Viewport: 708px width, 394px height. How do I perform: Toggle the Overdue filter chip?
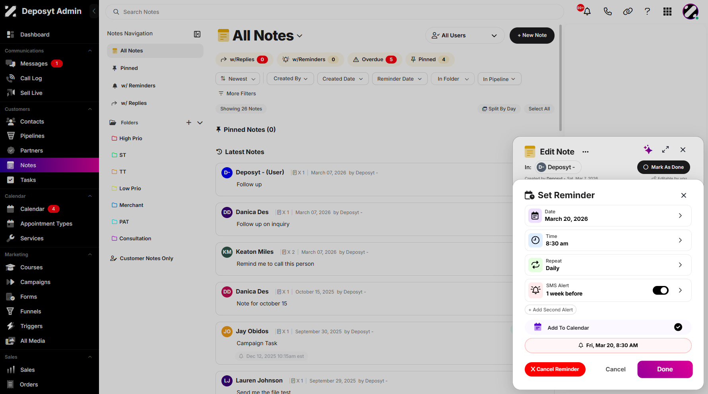pyautogui.click(x=375, y=60)
